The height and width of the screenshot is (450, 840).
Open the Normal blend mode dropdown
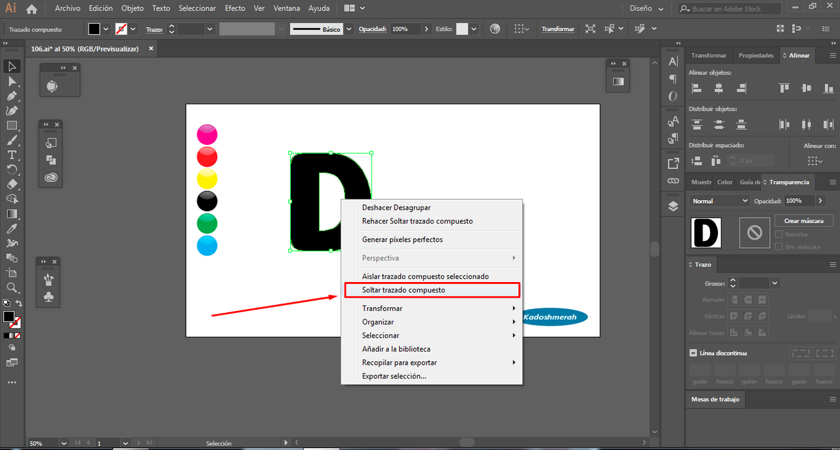click(720, 201)
